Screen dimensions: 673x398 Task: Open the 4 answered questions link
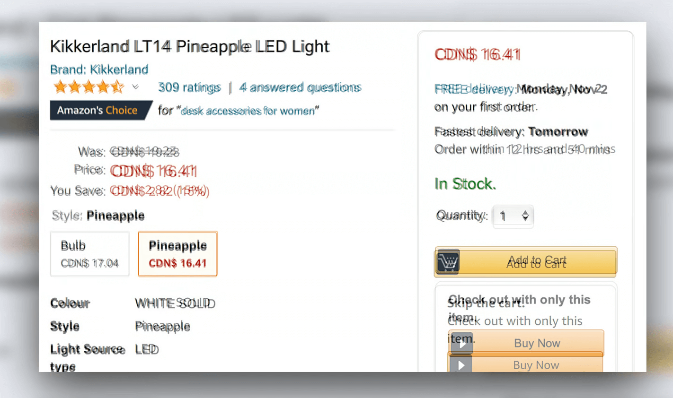click(x=300, y=87)
